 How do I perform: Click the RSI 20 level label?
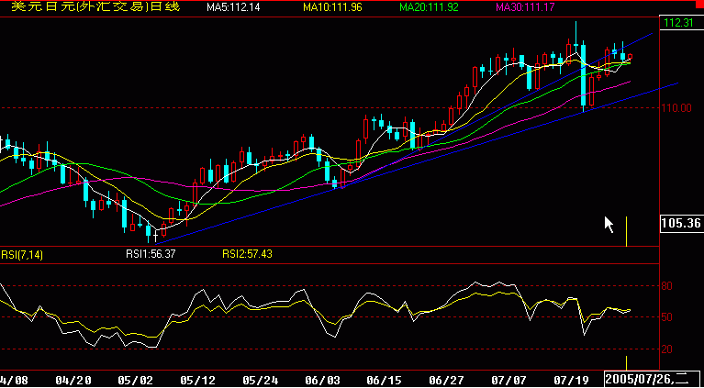point(666,349)
